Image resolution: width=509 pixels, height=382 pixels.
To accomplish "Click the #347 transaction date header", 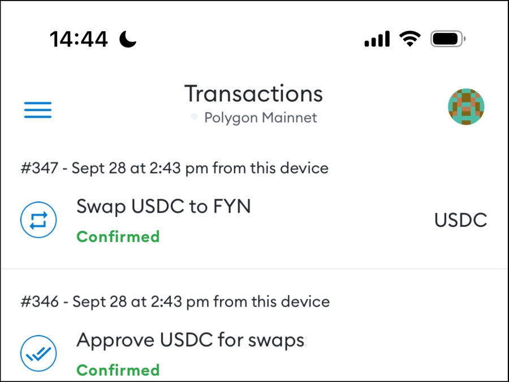I will 175,168.
